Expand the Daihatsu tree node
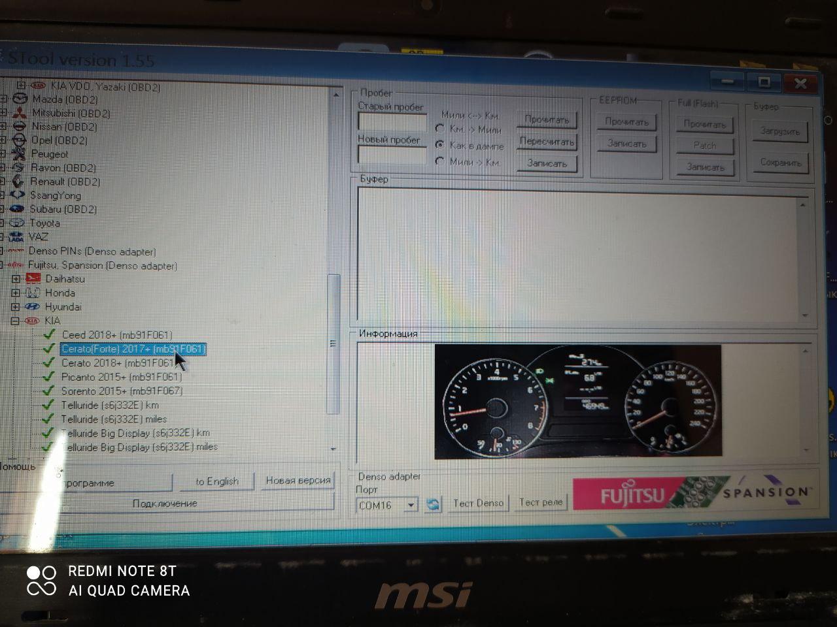The width and height of the screenshot is (837, 627). click(x=16, y=279)
